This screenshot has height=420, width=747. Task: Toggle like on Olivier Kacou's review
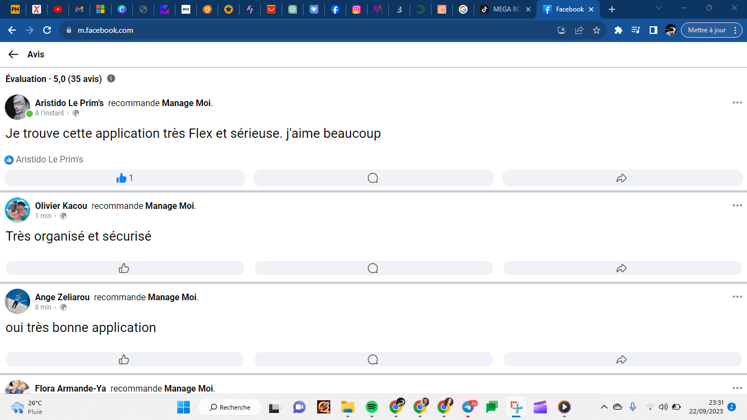click(125, 268)
